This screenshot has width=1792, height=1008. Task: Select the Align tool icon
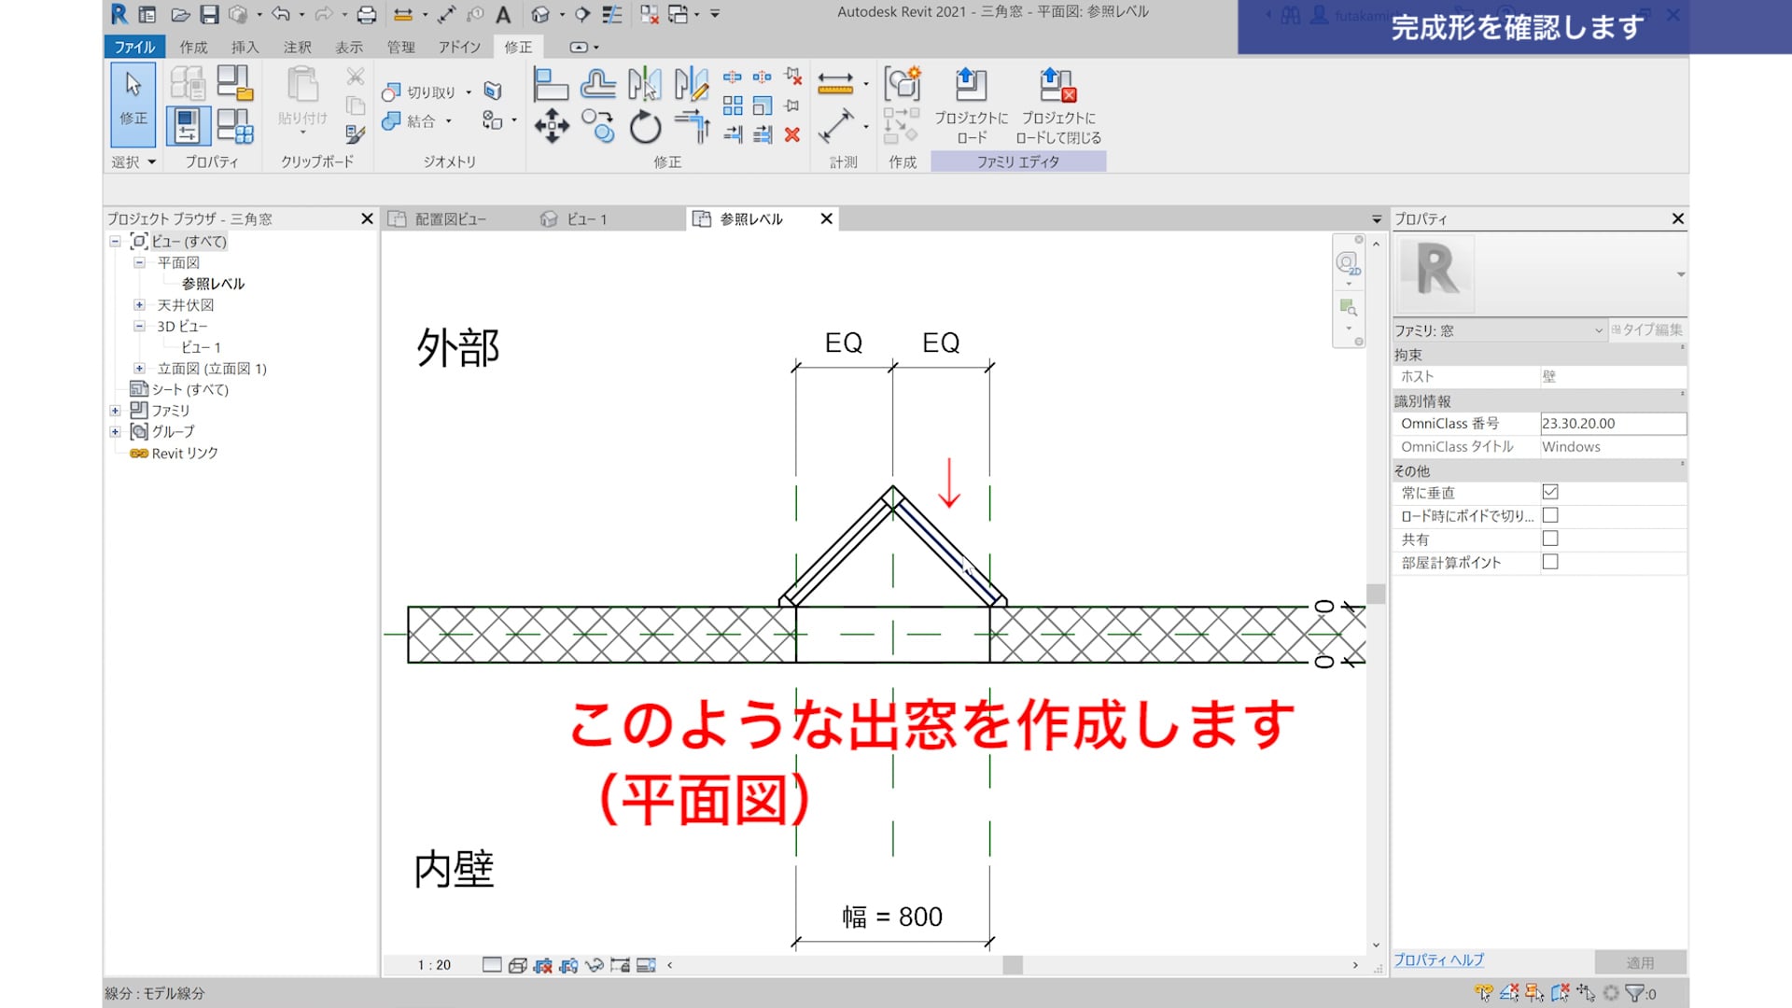tap(550, 85)
